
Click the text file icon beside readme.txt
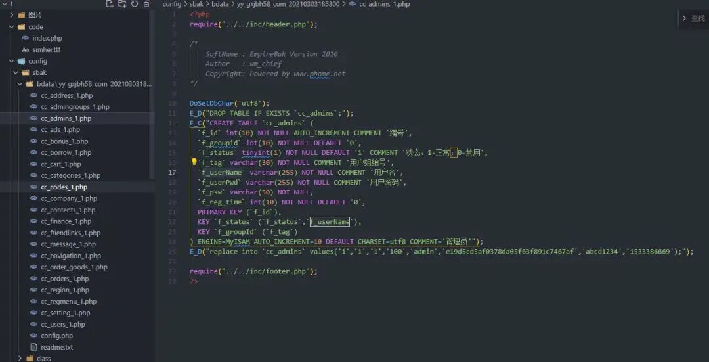click(33, 347)
